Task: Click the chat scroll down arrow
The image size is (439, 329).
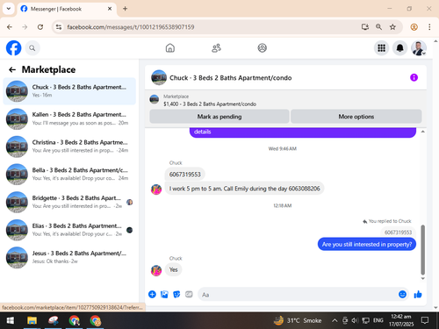Action: [x=422, y=278]
